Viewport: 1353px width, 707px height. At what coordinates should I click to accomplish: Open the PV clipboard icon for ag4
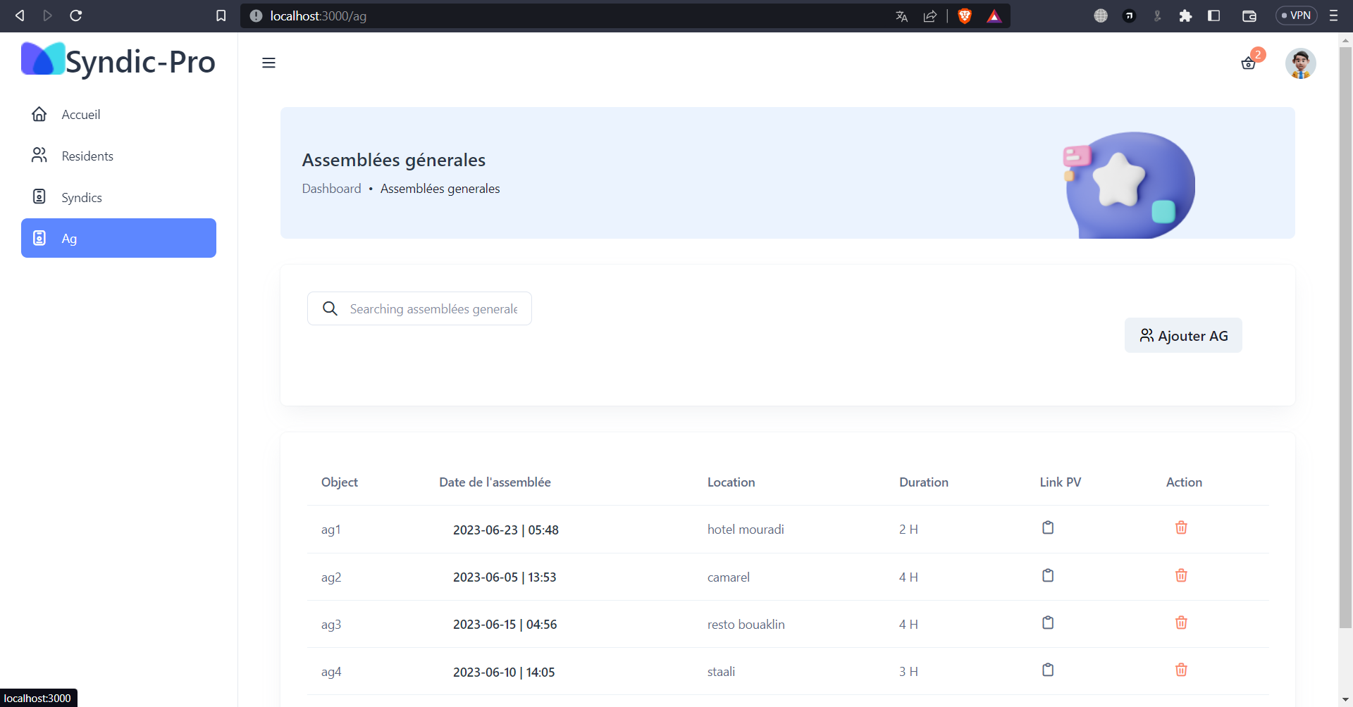click(x=1048, y=670)
